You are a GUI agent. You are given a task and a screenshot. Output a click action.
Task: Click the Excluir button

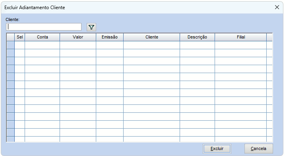tap(217, 148)
